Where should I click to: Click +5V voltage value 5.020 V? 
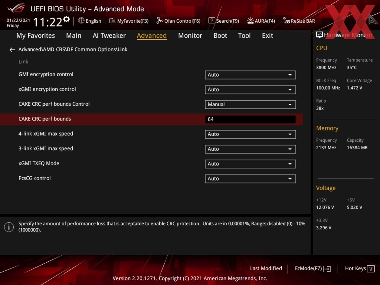pos(354,207)
